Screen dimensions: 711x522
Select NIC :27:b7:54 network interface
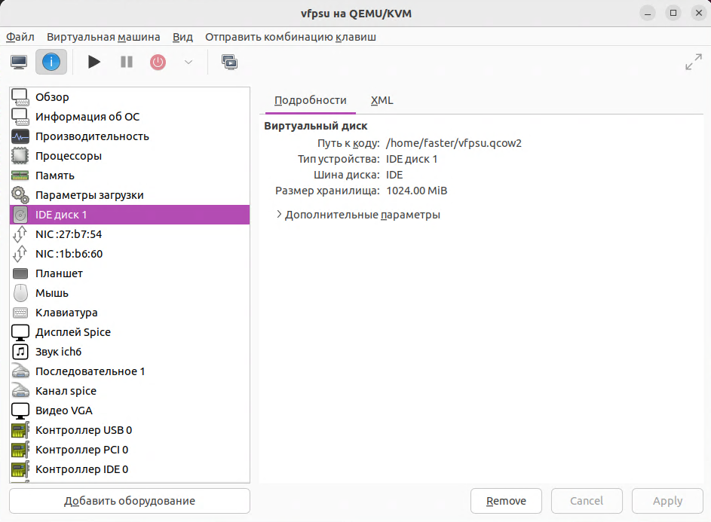point(68,234)
